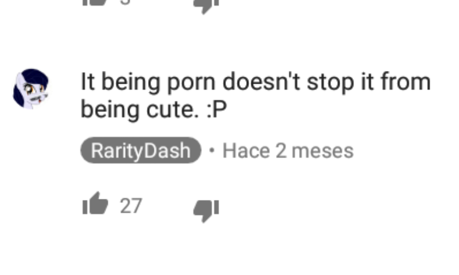Image resolution: width=459 pixels, height=275 pixels.
Task: Click the word 'doesn't' in comment
Action: (x=262, y=81)
